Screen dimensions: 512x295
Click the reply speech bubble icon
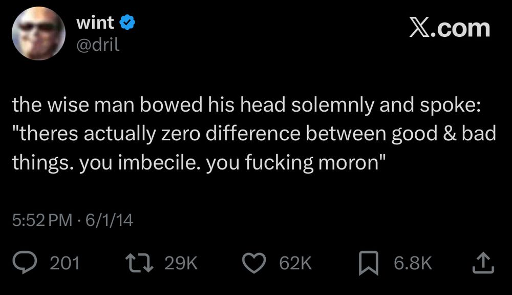[23, 263]
